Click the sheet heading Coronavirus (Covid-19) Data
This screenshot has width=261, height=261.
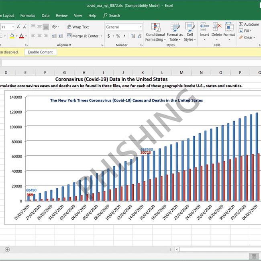click(111, 79)
